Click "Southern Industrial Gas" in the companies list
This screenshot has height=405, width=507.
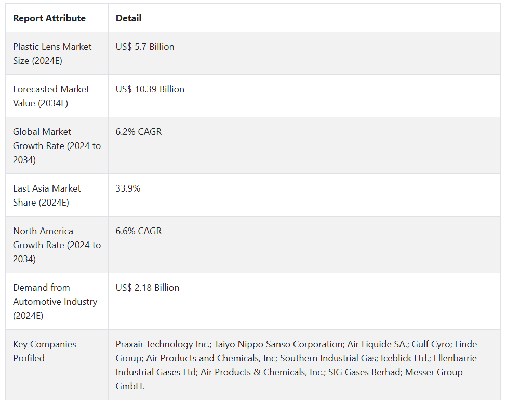(x=331, y=358)
